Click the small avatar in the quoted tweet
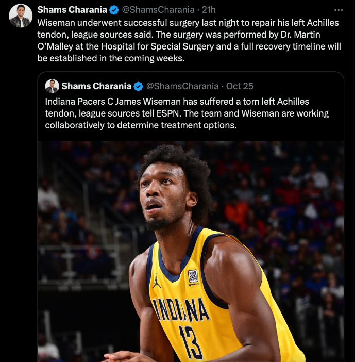Image resolution: width=355 pixels, height=362 pixels. pyautogui.click(x=52, y=86)
